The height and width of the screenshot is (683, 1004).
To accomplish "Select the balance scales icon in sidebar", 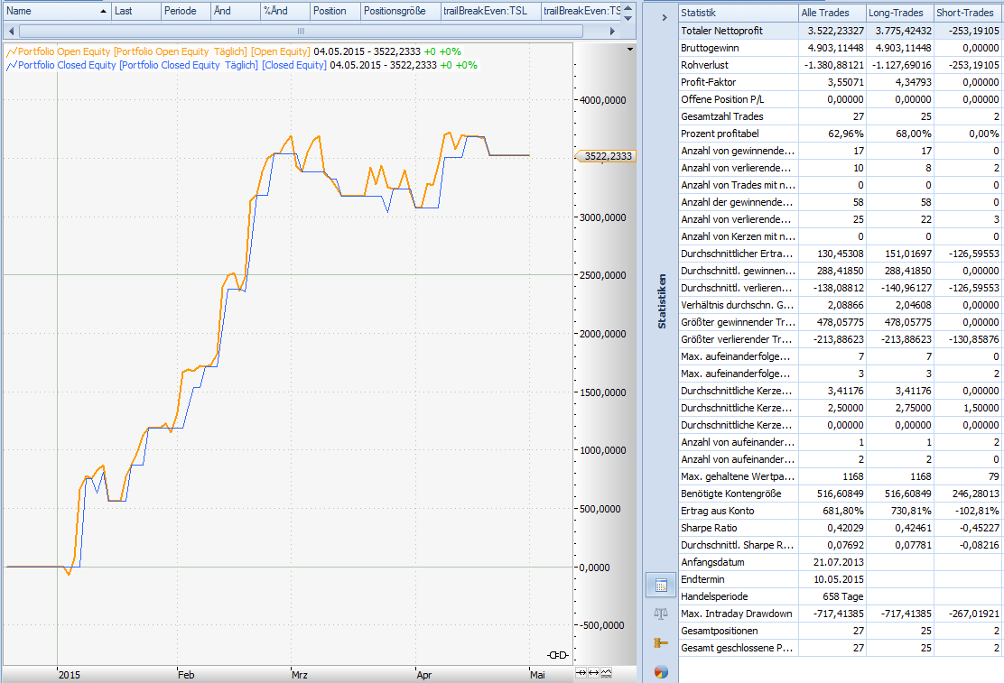I will coord(661,614).
